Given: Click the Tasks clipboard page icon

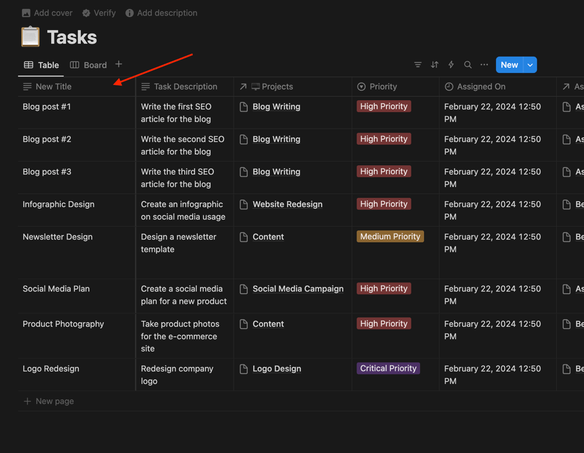Looking at the screenshot, I should [x=31, y=37].
